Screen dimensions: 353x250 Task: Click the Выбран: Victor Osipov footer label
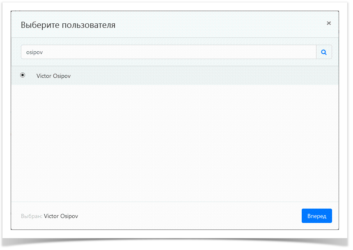[50, 216]
